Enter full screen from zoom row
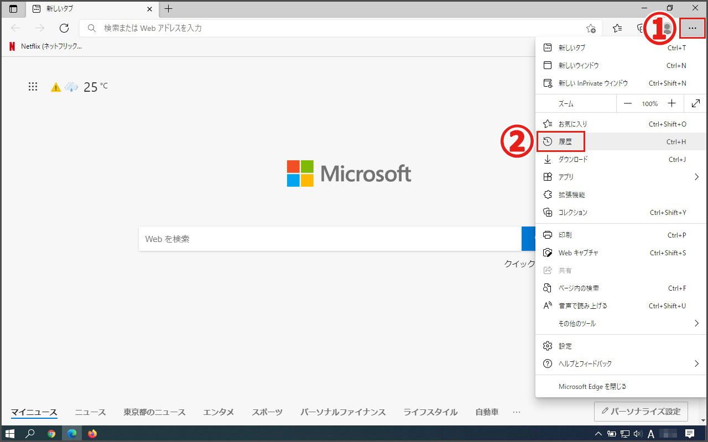The image size is (708, 442). coord(696,103)
